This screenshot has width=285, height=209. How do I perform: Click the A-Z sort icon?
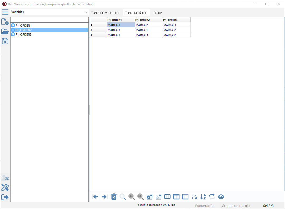coord(203,197)
